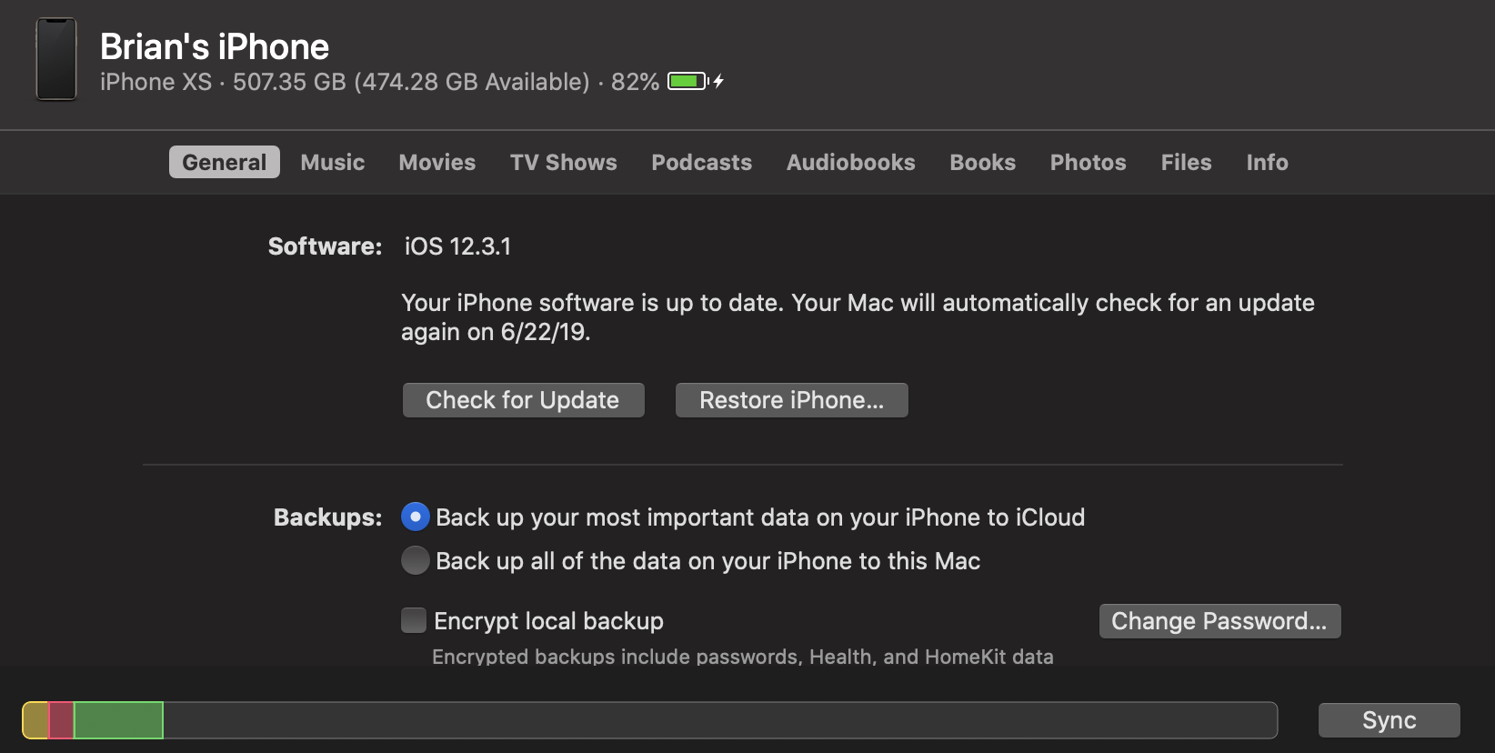Go to the TV Shows tab
This screenshot has width=1495, height=753.
[564, 163]
